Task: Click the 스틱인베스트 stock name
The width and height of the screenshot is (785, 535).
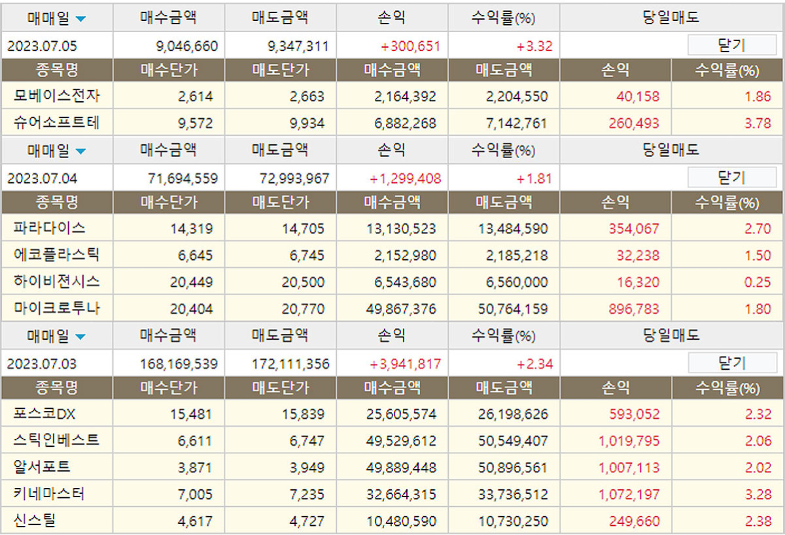Action: [57, 440]
